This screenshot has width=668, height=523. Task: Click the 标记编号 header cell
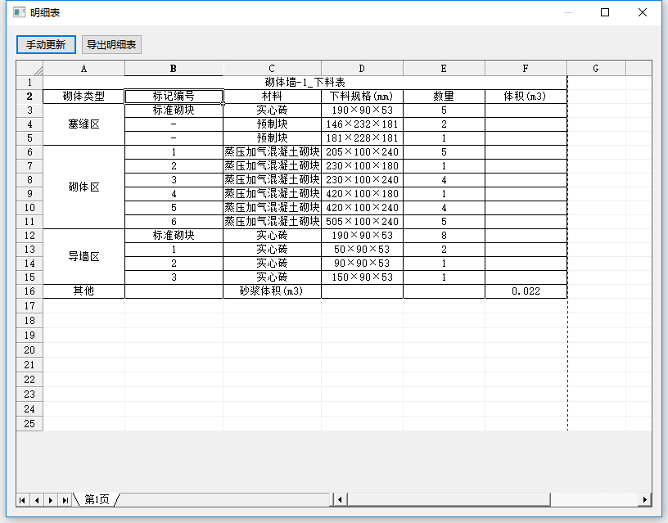coord(174,97)
